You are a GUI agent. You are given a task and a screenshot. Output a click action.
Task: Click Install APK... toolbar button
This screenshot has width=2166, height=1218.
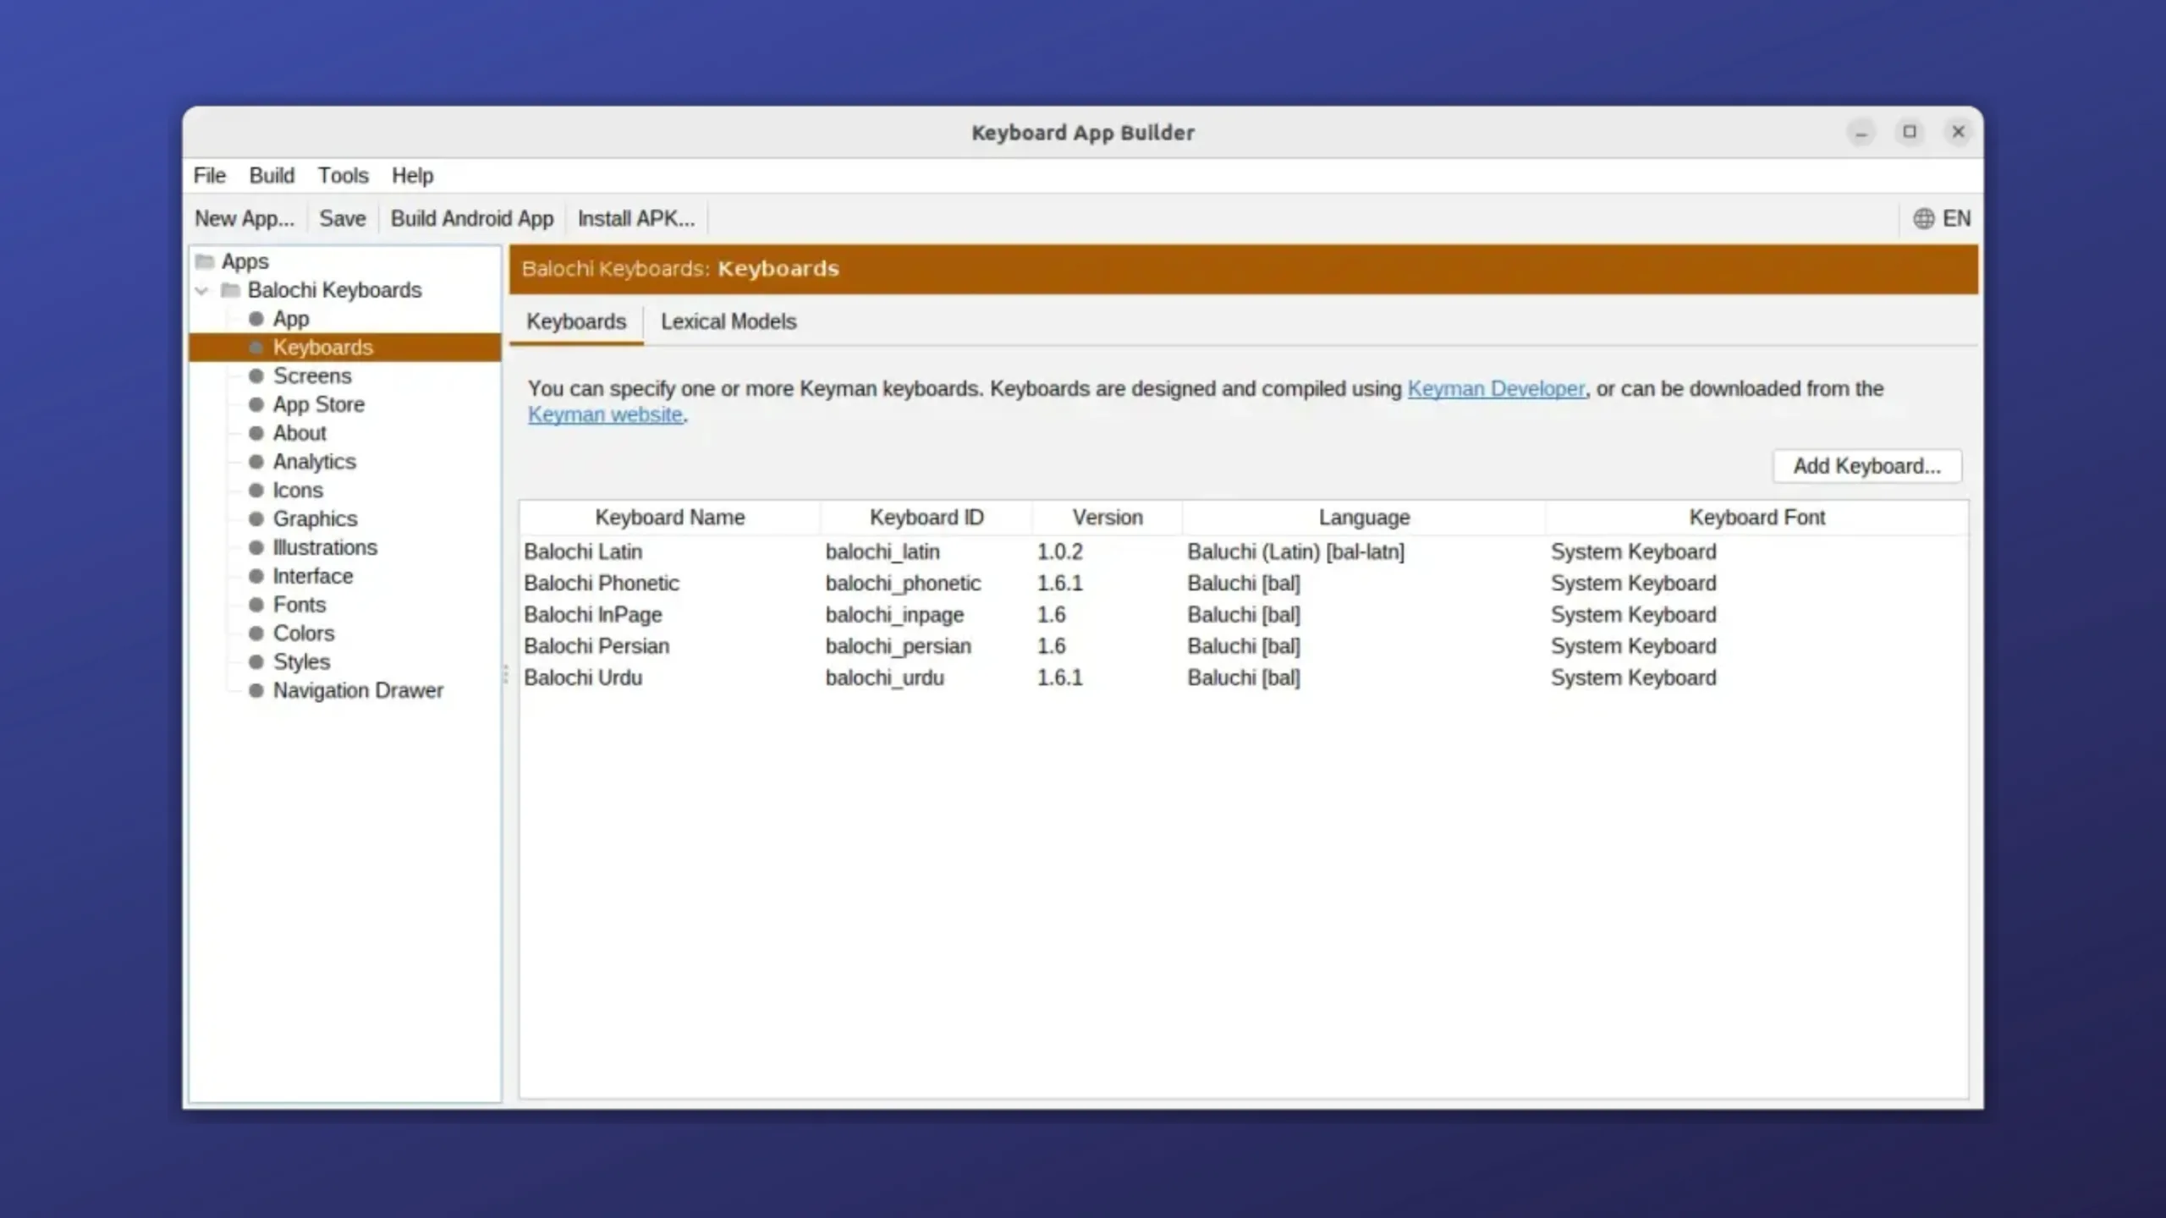click(636, 218)
